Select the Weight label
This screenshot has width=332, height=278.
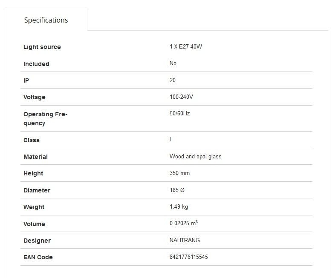pos(34,207)
